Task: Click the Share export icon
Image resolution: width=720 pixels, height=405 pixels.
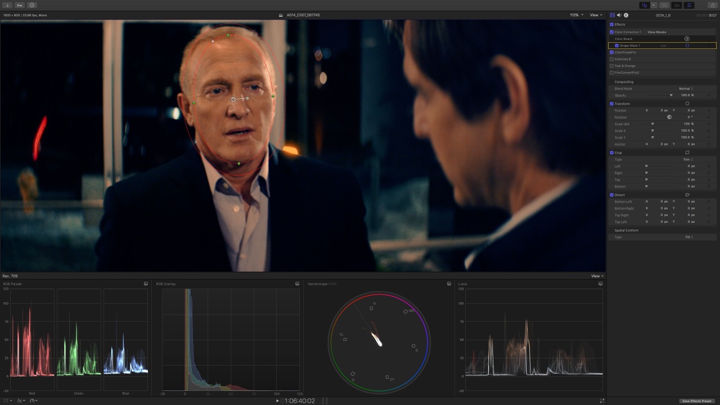Action: pyautogui.click(x=712, y=5)
